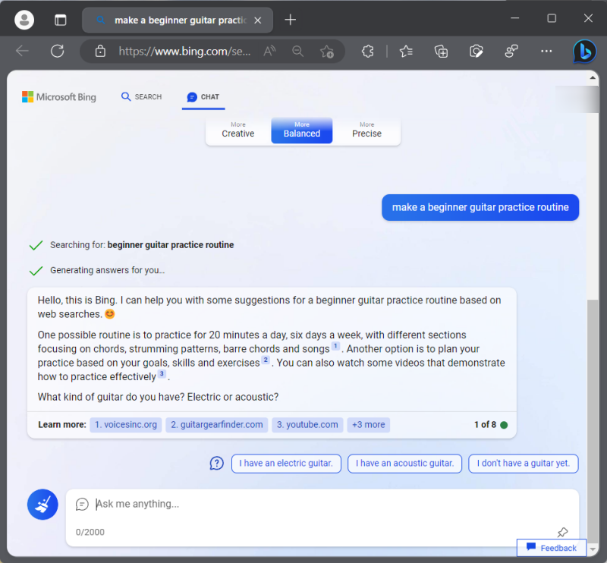Open a new browser tab with the plus
Screen dimensions: 607x563
291,20
